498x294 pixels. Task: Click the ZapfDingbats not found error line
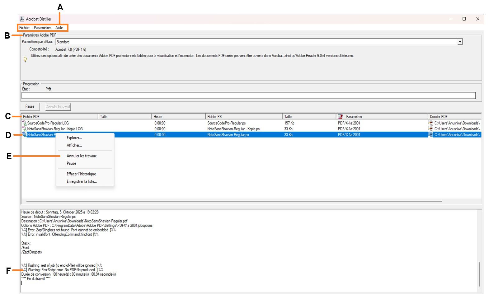click(68, 230)
